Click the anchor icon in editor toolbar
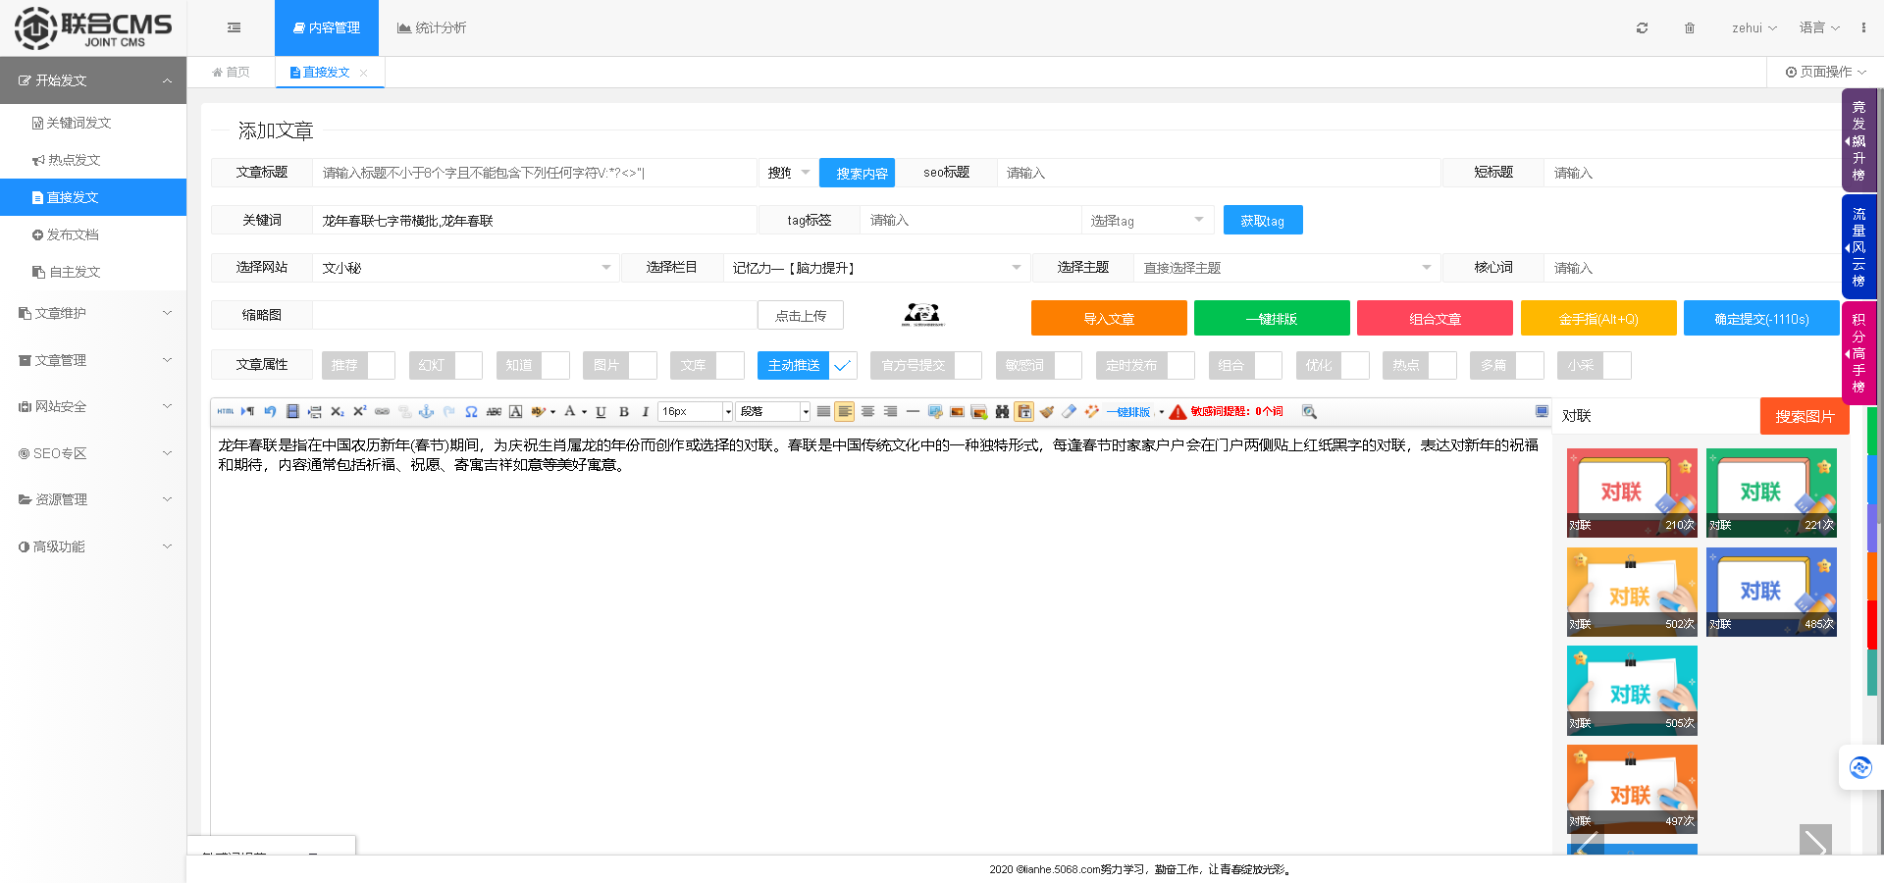Viewport: 1884px width, 883px height. pyautogui.click(x=426, y=412)
